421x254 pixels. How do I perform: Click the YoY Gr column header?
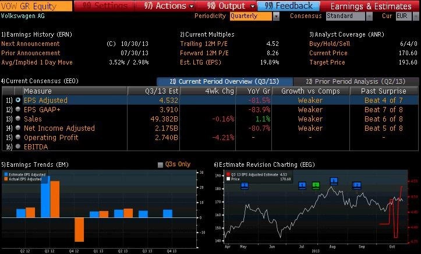click(x=254, y=91)
